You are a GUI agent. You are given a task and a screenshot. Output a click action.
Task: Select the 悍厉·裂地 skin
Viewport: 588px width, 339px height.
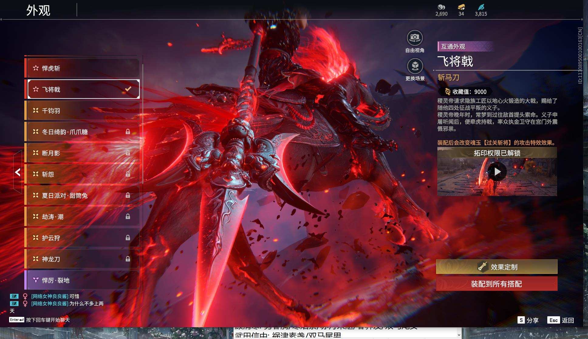(x=82, y=280)
